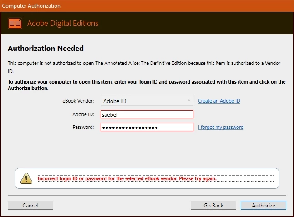Click the Adobe Digital Editions book logo
Image resolution: width=294 pixels, height=217 pixels.
click(x=15, y=24)
